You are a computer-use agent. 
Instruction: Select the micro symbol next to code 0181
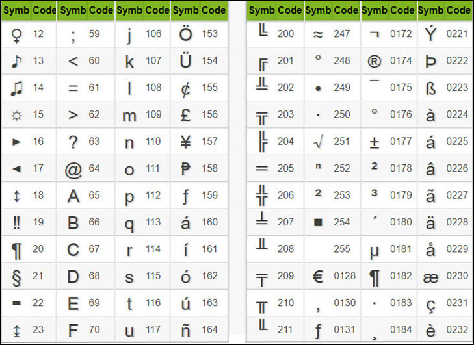(375, 251)
